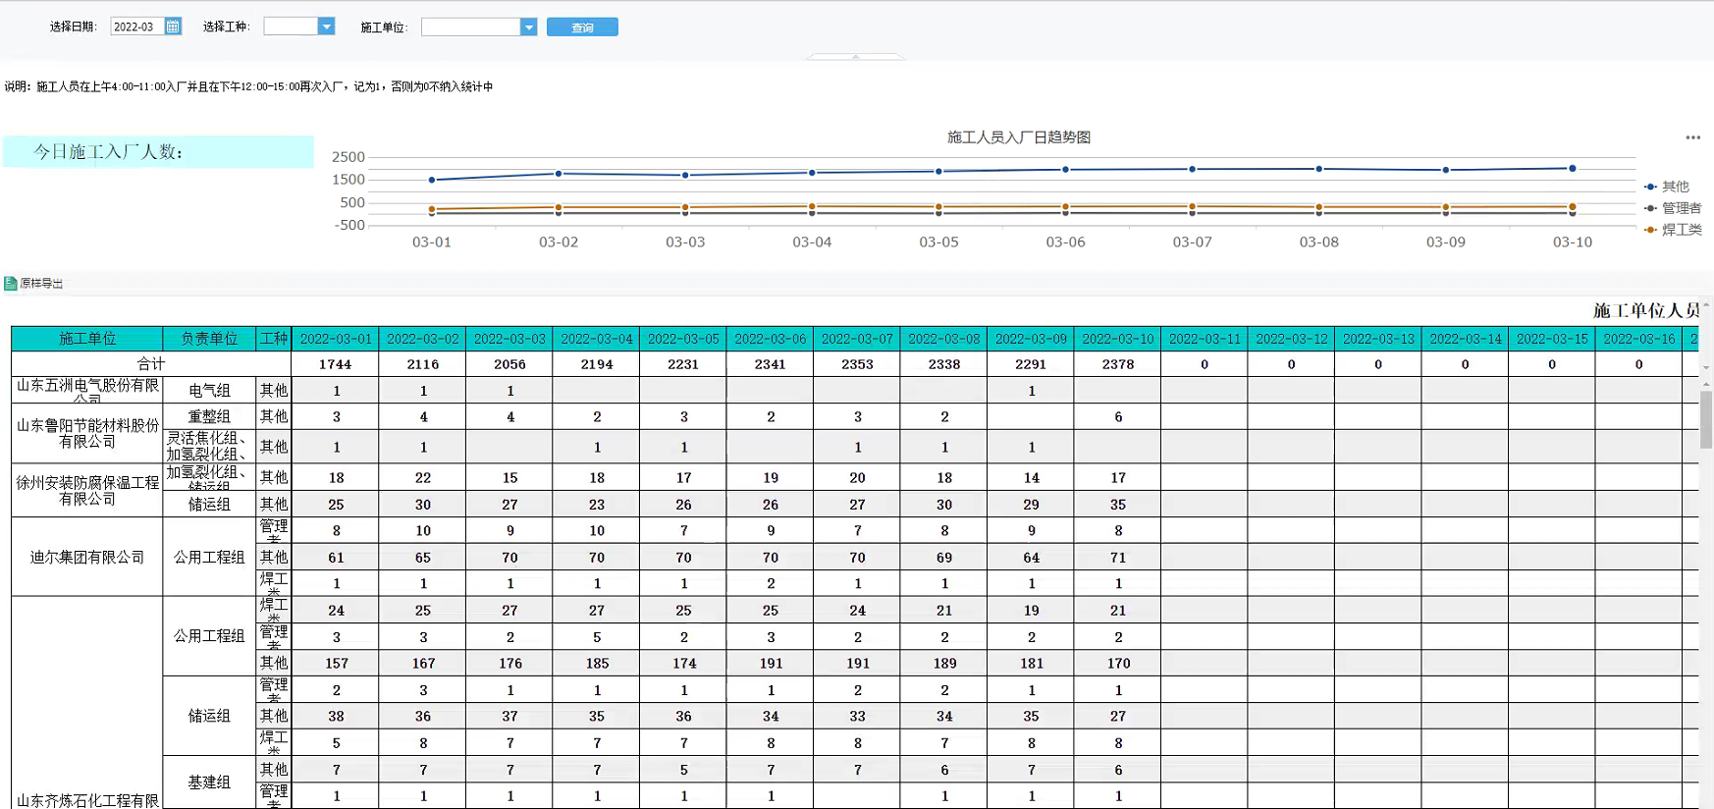The height and width of the screenshot is (809, 1714).
Task: Open the calendar date picker icon
Action: tap(173, 27)
